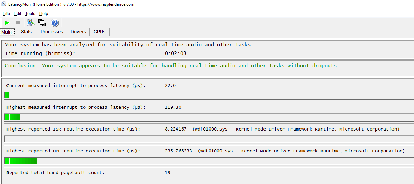
Task: Click the LatencyMon title bar app icon
Action: [4, 4]
